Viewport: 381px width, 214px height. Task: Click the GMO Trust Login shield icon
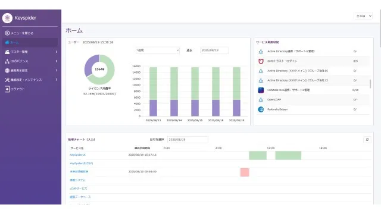[x=261, y=61]
